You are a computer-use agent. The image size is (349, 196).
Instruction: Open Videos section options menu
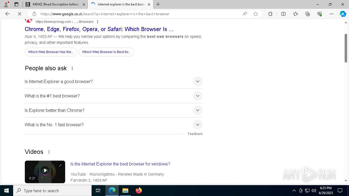click(49, 152)
